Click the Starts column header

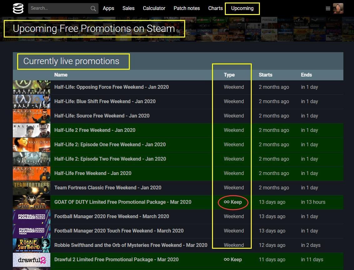click(x=265, y=75)
